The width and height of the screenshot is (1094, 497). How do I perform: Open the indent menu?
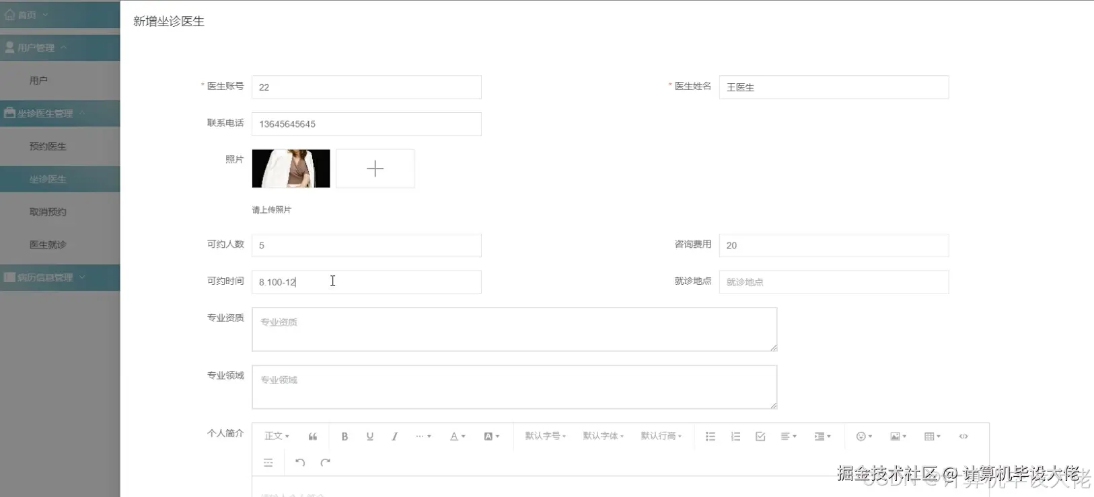823,437
